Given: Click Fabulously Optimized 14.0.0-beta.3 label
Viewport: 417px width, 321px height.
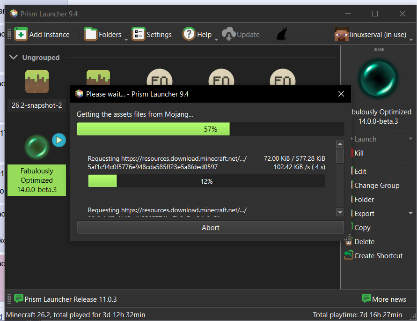Looking at the screenshot, I should [37, 180].
